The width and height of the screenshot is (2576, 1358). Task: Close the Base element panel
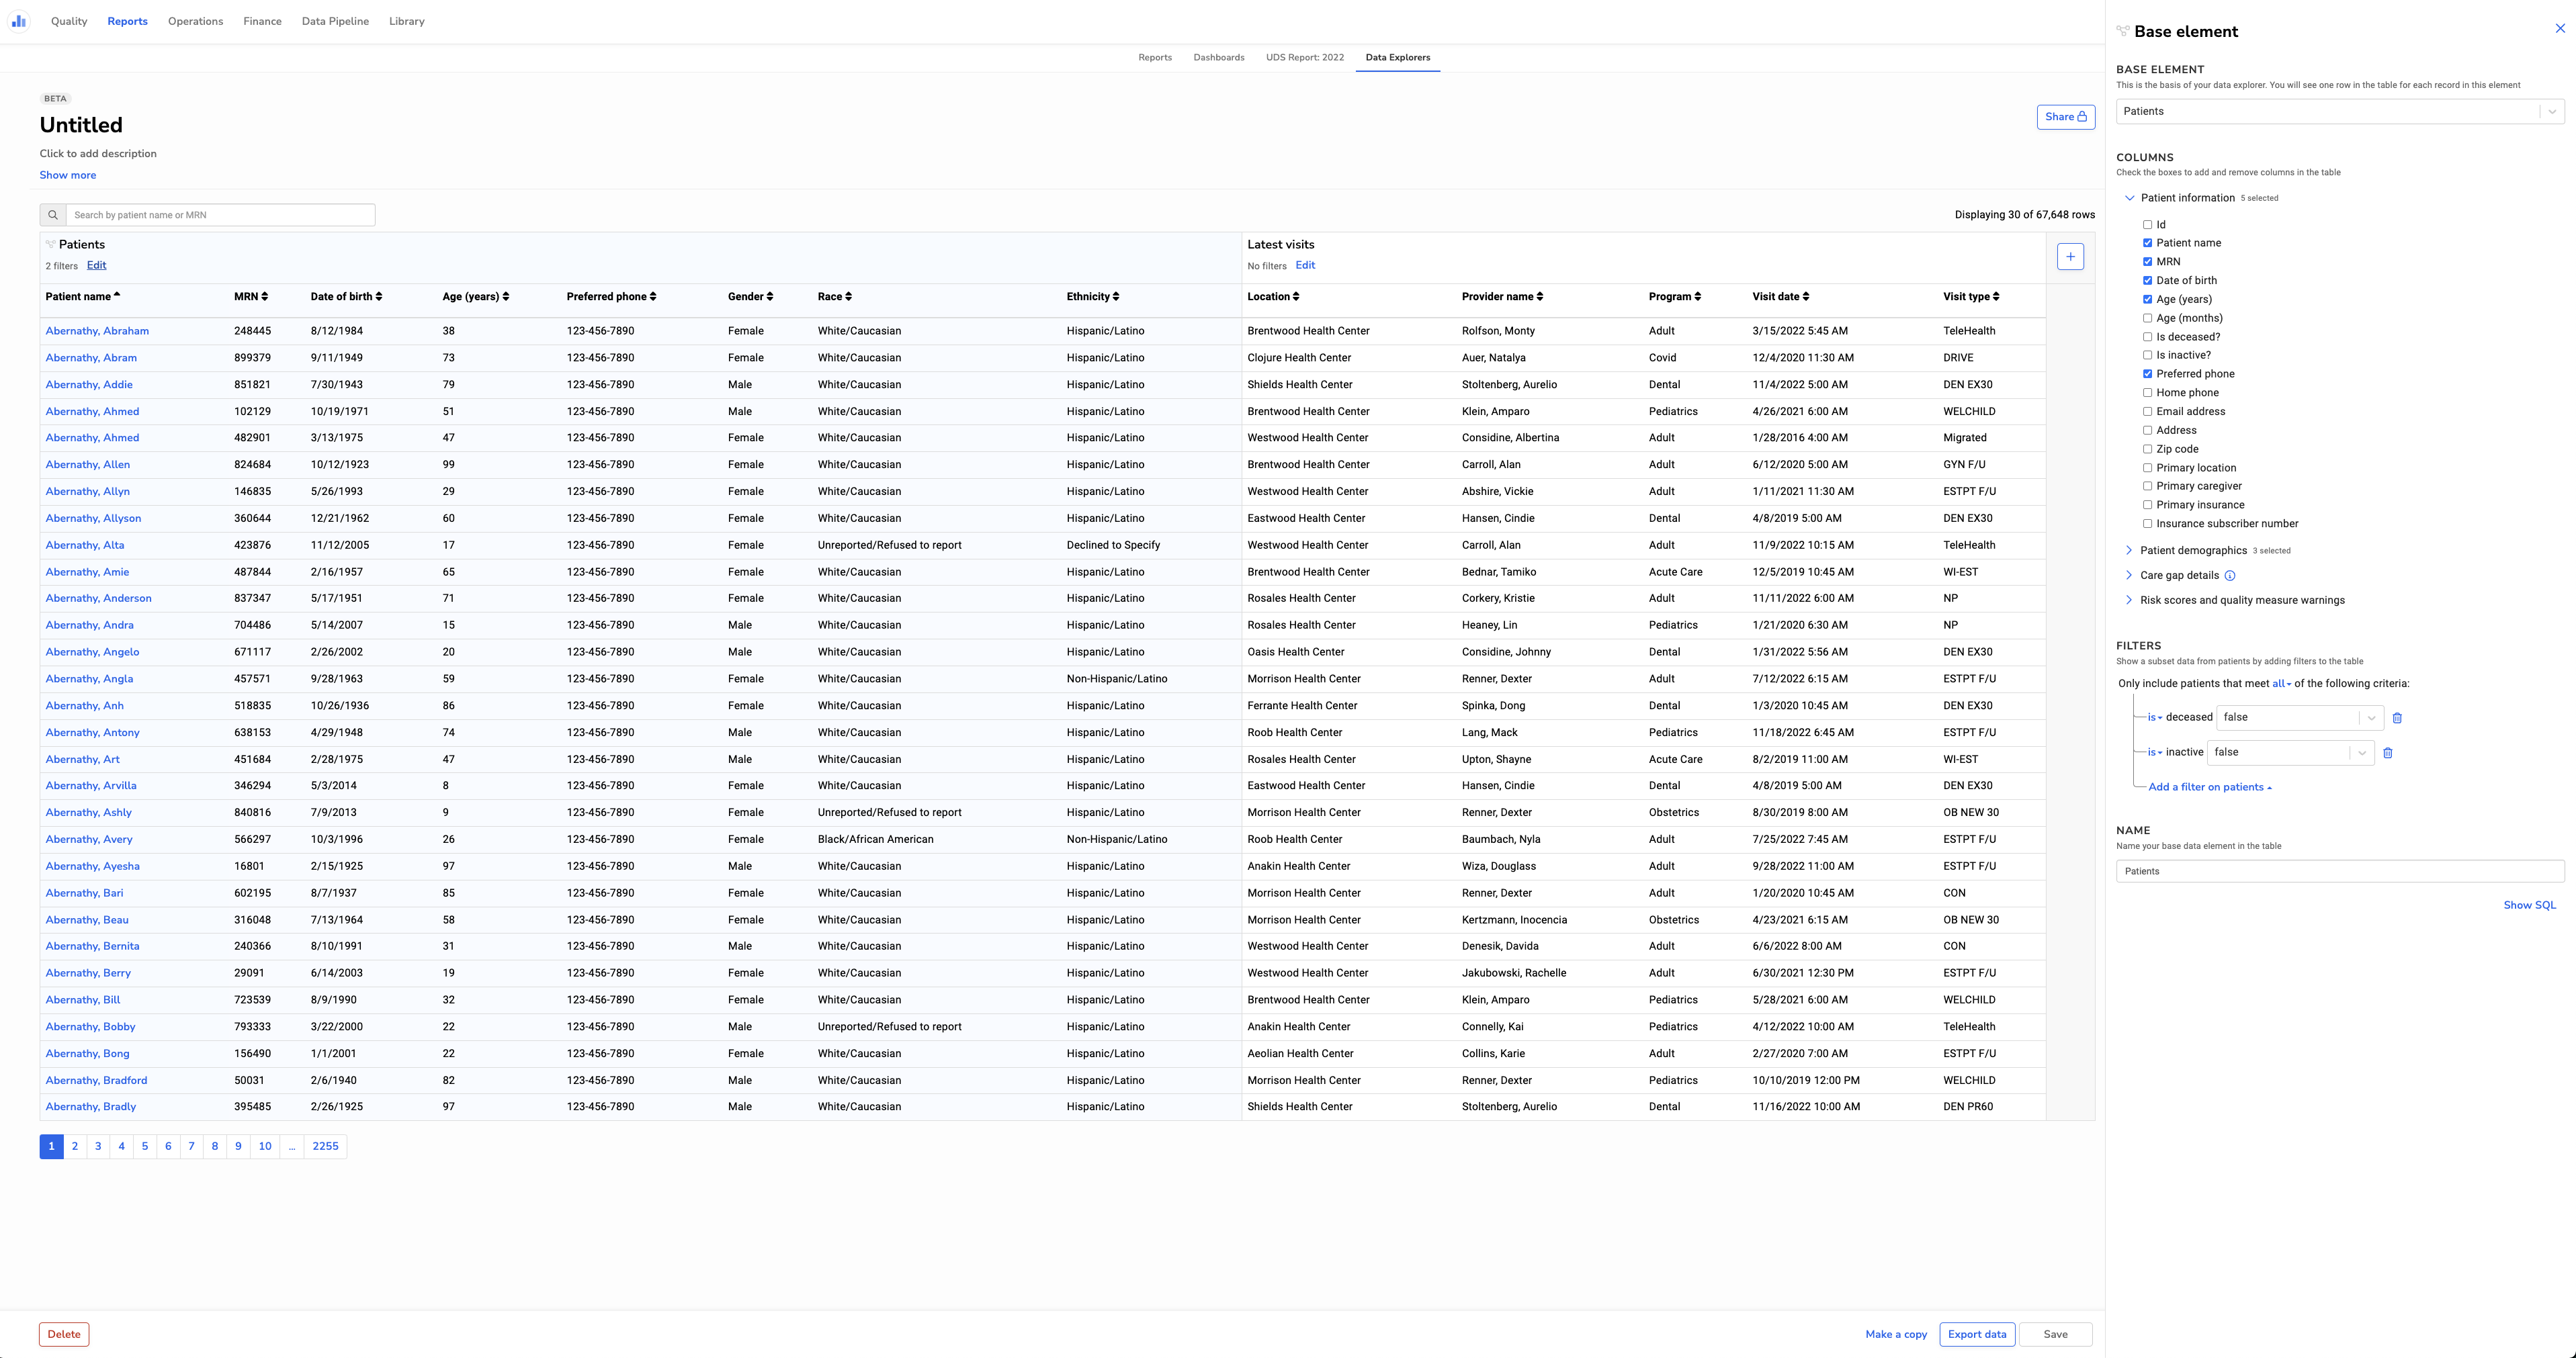click(2560, 29)
